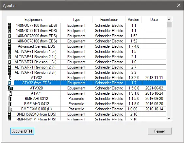Click the 2021-06-02 date cell
Image resolution: width=184 pixels, height=143 pixels.
[x=154, y=88]
